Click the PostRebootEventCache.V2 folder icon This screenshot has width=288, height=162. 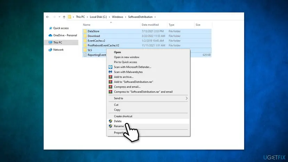[85, 46]
